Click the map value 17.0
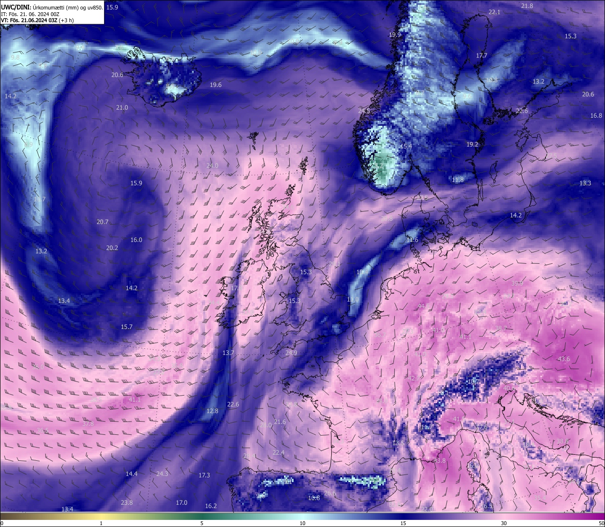The width and height of the screenshot is (605, 527). tap(181, 503)
